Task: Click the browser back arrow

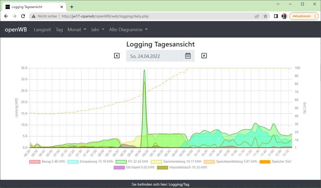Action: click(x=6, y=16)
